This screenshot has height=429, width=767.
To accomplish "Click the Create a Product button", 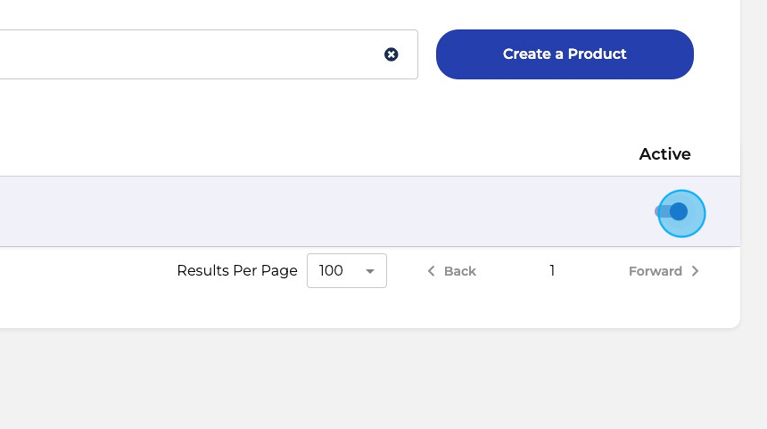I will [565, 54].
